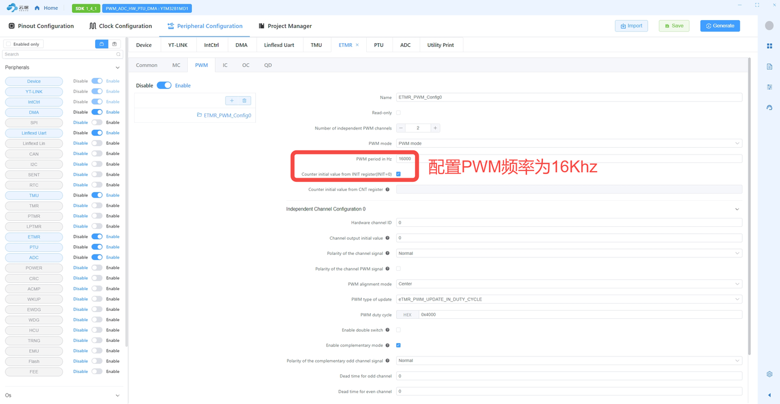Image resolution: width=780 pixels, height=404 pixels.
Task: Click the PWM period in Hz field
Action: 569,159
